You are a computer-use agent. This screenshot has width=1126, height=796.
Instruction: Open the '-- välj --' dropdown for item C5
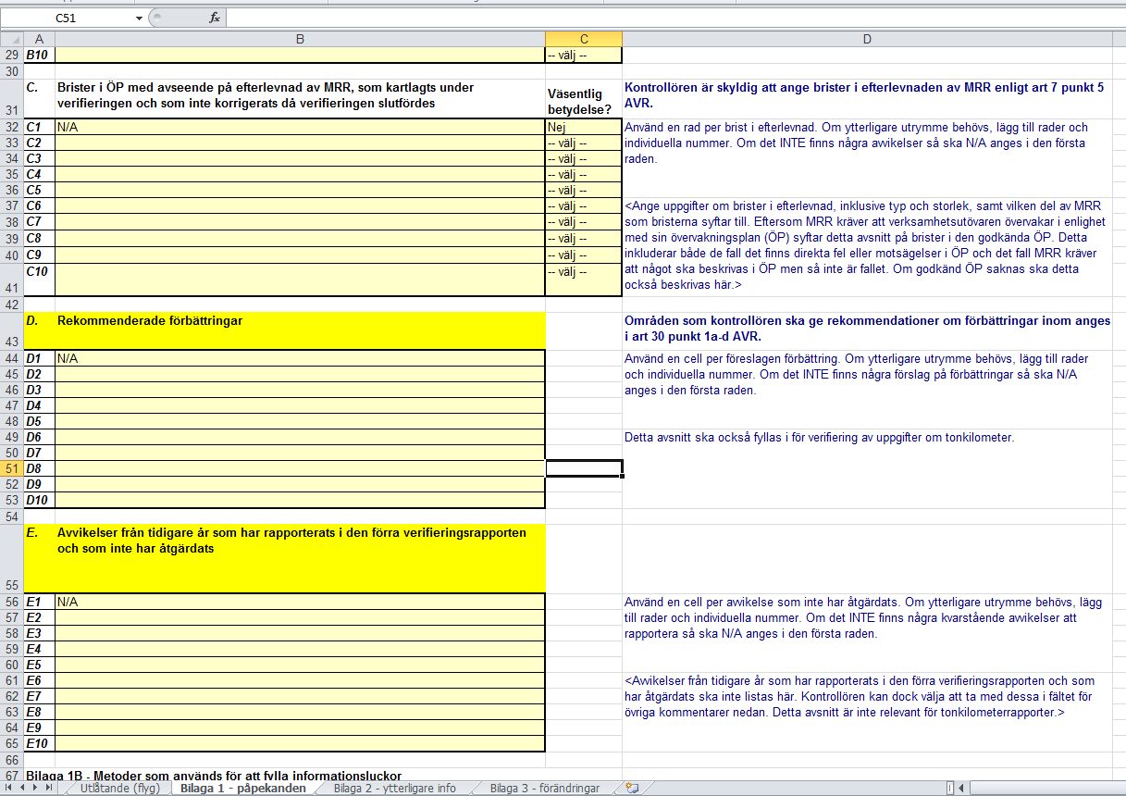coord(584,191)
